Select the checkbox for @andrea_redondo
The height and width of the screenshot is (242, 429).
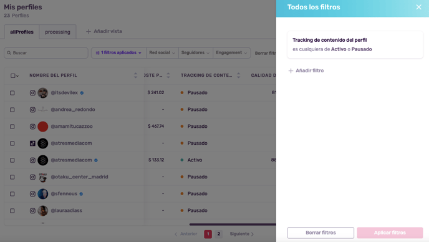(12, 110)
